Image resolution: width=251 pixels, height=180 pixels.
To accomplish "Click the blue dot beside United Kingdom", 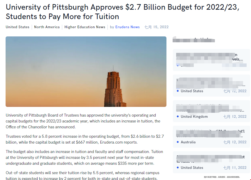I will tap(178, 117).
